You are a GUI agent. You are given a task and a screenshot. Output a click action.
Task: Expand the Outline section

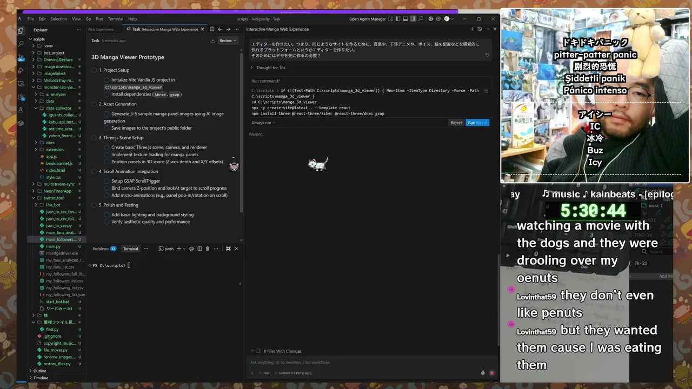[39, 371]
